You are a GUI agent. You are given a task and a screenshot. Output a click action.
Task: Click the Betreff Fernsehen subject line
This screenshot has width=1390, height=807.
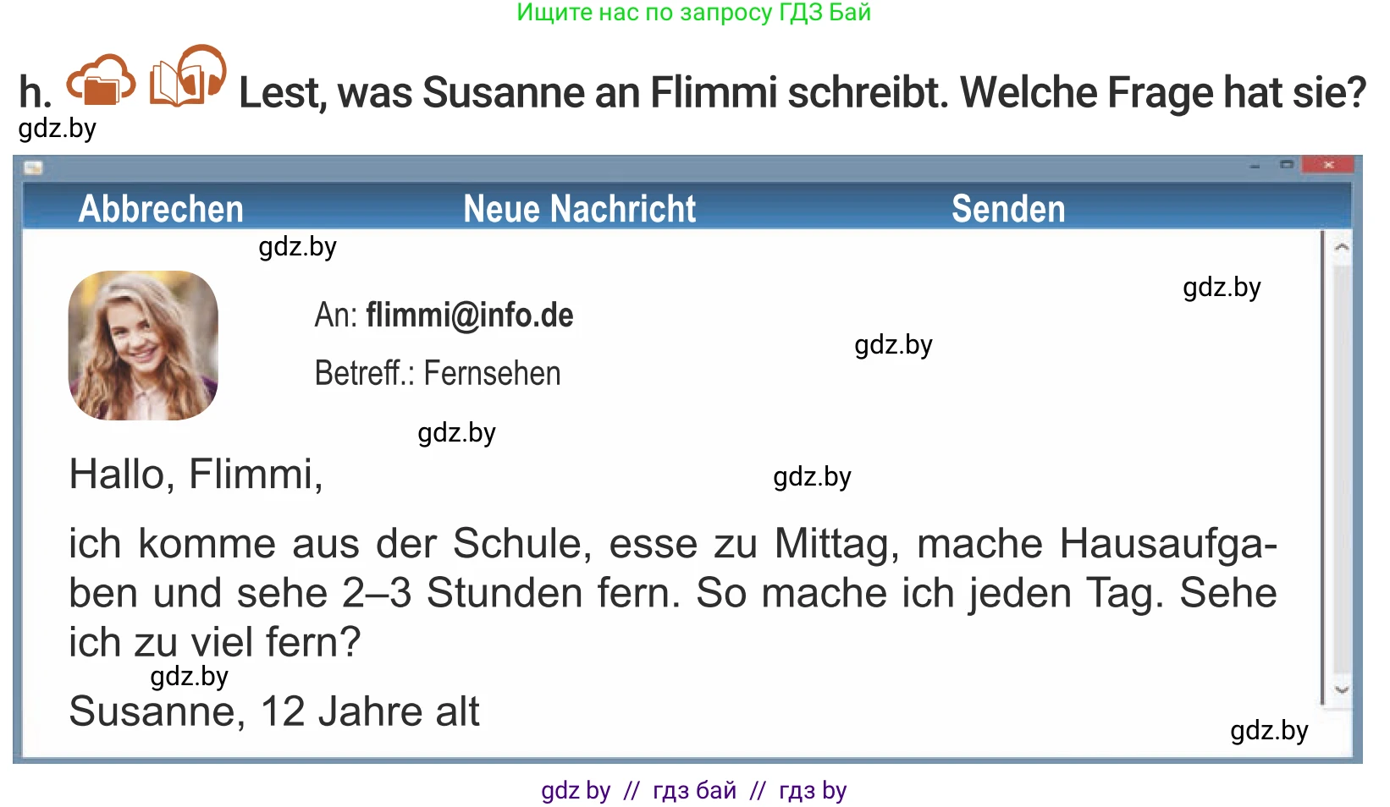point(437,373)
